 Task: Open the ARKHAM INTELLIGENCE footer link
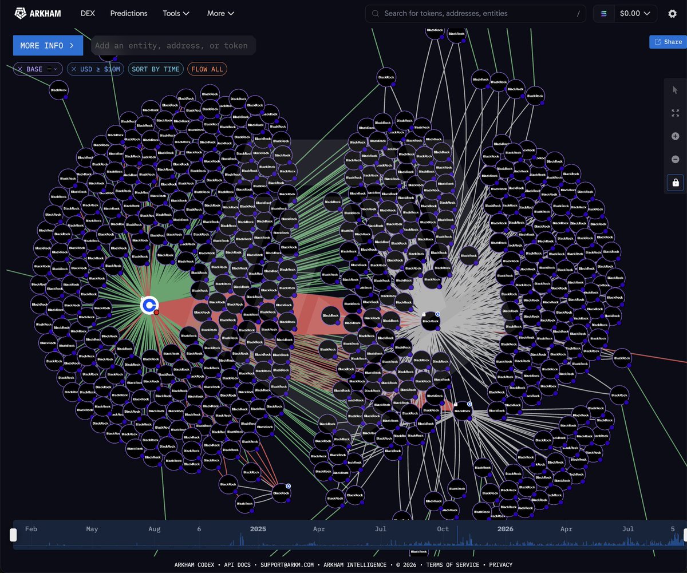[355, 565]
